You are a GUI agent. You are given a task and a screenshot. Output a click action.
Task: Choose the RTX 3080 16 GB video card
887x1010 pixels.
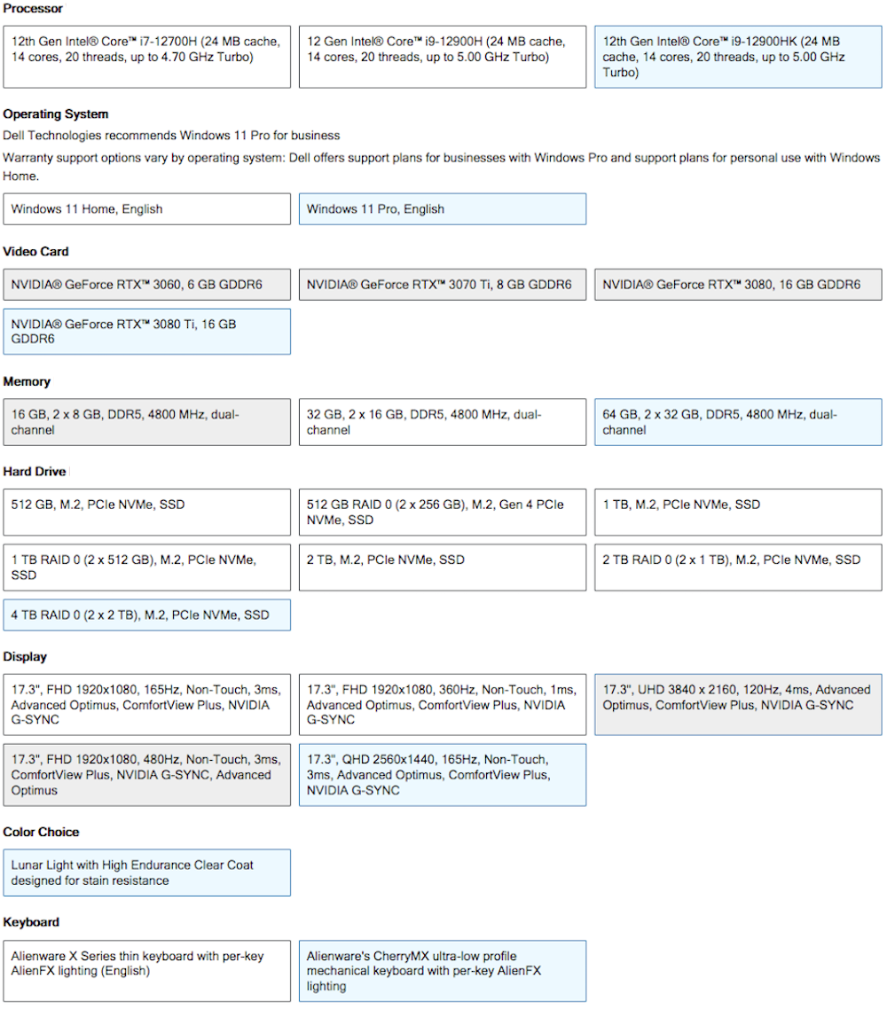pyautogui.click(x=738, y=285)
